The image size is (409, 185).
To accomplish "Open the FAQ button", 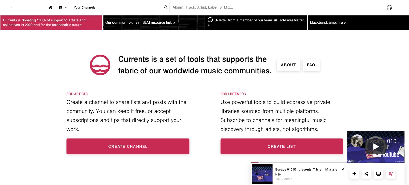I will tap(311, 65).
